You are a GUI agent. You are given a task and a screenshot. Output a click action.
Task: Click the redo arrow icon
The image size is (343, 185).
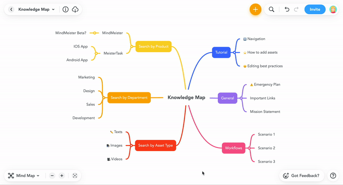click(x=296, y=9)
